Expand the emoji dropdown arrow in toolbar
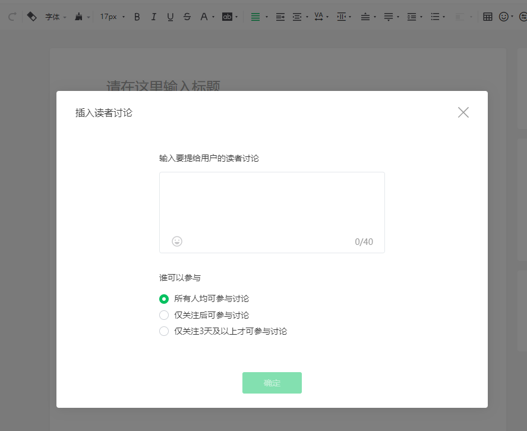This screenshot has width=527, height=431. (512, 17)
